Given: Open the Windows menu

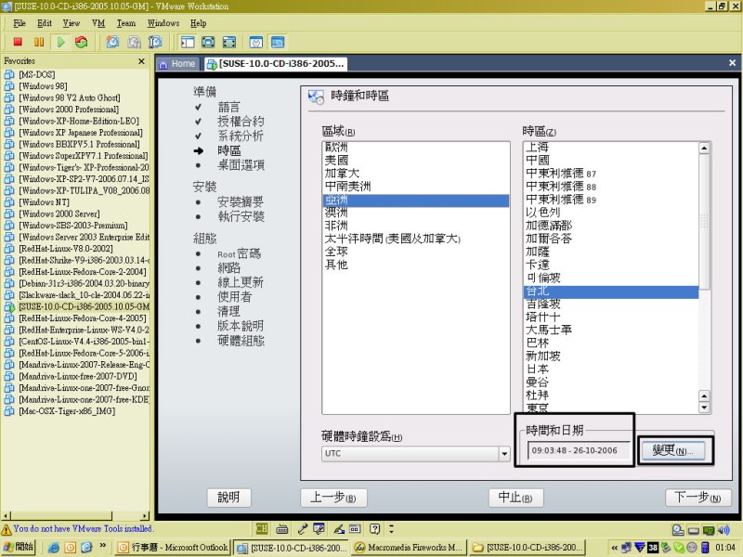Looking at the screenshot, I should click(x=163, y=23).
